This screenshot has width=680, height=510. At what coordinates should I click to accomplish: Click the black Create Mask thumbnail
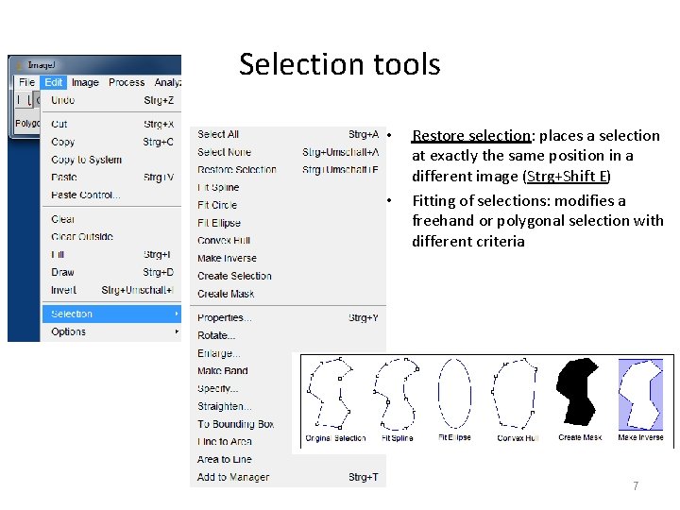(x=578, y=391)
